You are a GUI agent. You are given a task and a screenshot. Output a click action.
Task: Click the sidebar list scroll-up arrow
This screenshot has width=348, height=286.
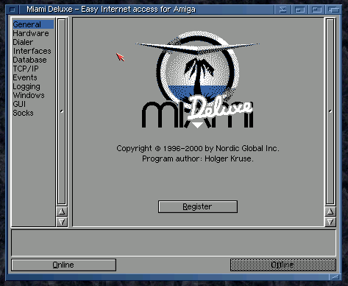[x=62, y=212]
